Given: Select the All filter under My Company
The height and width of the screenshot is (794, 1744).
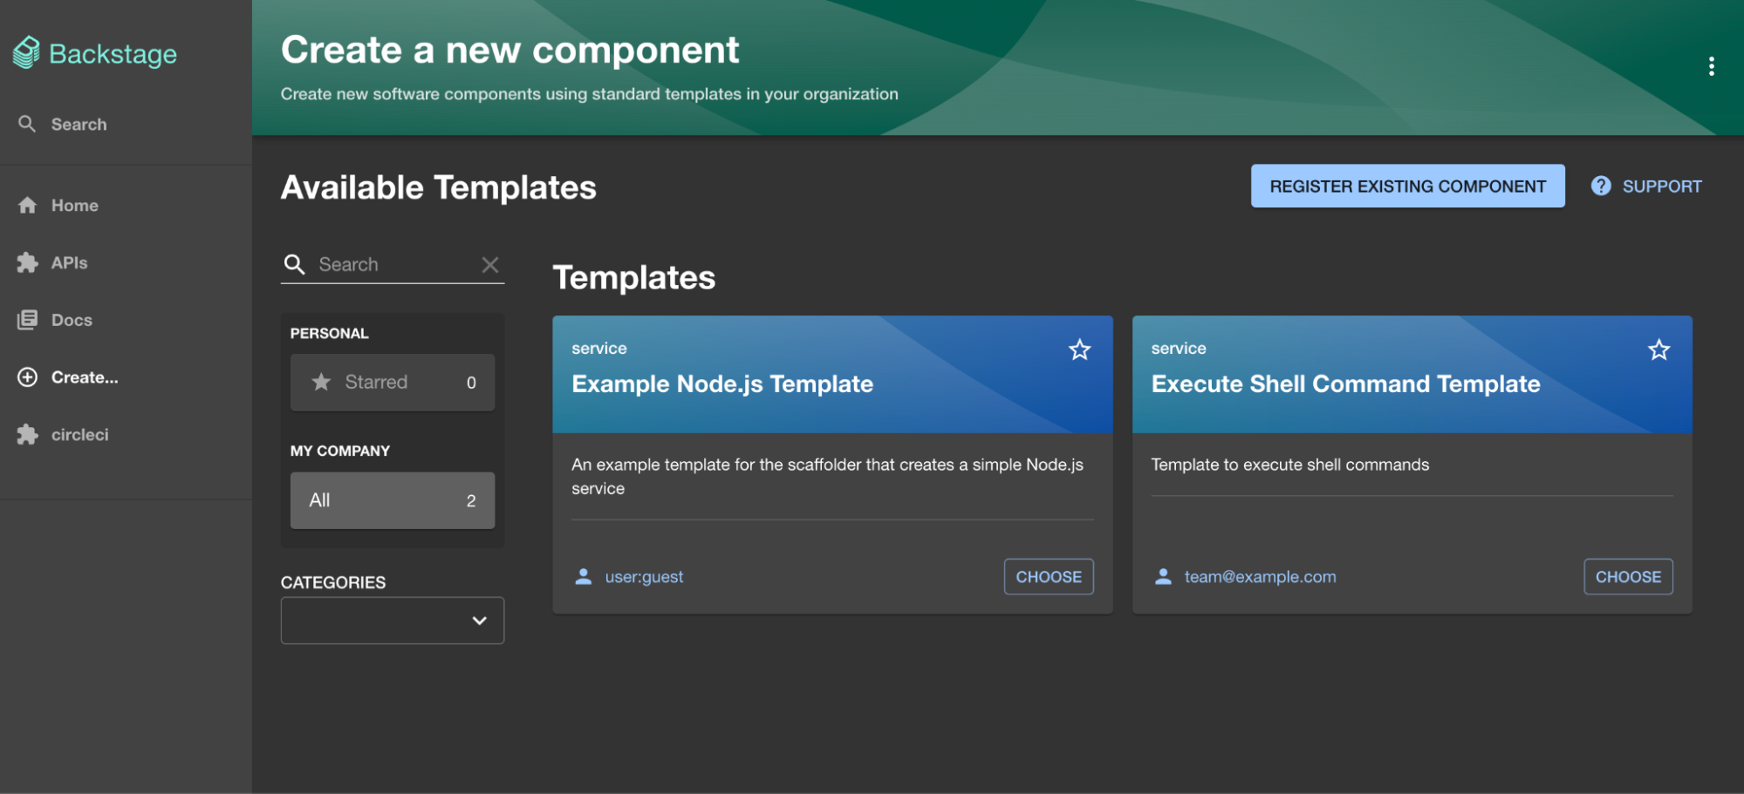Looking at the screenshot, I should [x=392, y=500].
